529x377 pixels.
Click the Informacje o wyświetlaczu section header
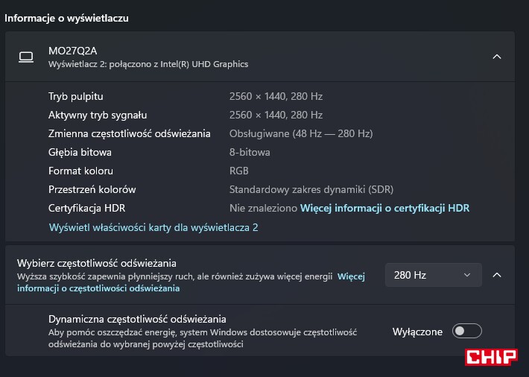point(66,18)
